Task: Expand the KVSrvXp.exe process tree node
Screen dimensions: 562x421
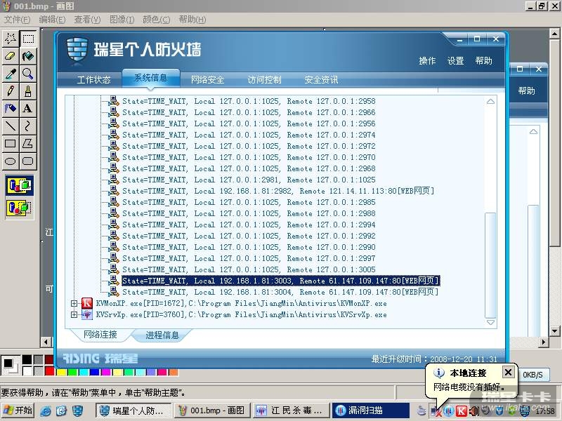Action: (74, 314)
